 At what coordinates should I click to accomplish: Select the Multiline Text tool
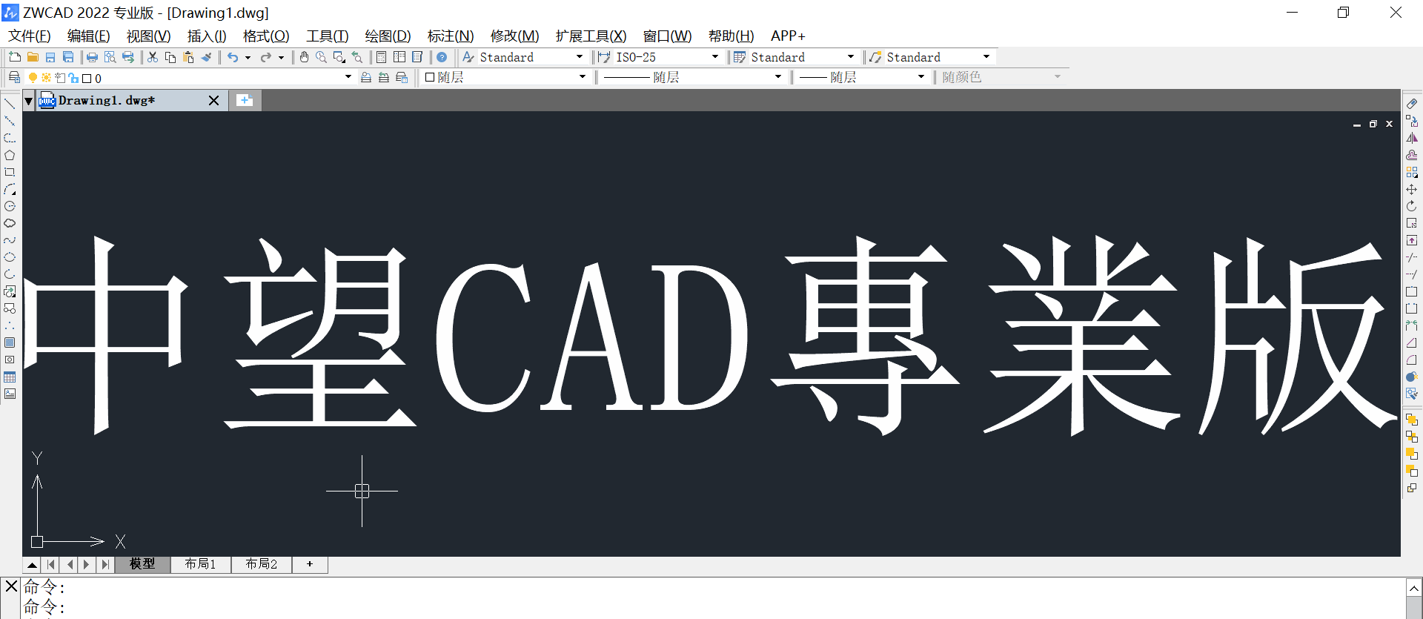coord(10,394)
